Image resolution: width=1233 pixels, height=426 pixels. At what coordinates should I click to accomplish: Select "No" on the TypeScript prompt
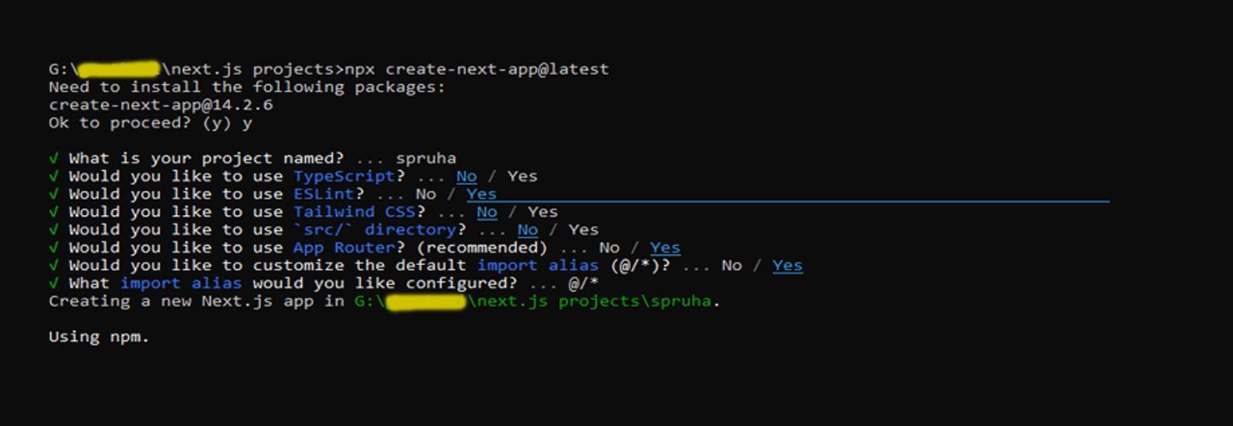[x=466, y=177]
